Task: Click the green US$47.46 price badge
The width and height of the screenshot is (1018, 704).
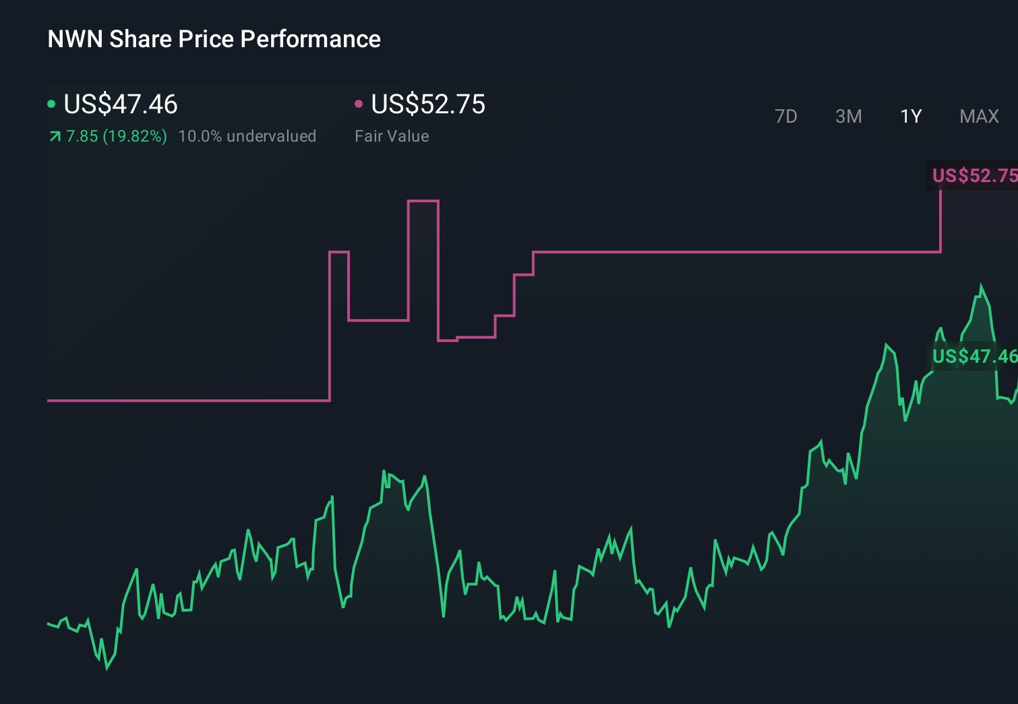Action: (974, 357)
